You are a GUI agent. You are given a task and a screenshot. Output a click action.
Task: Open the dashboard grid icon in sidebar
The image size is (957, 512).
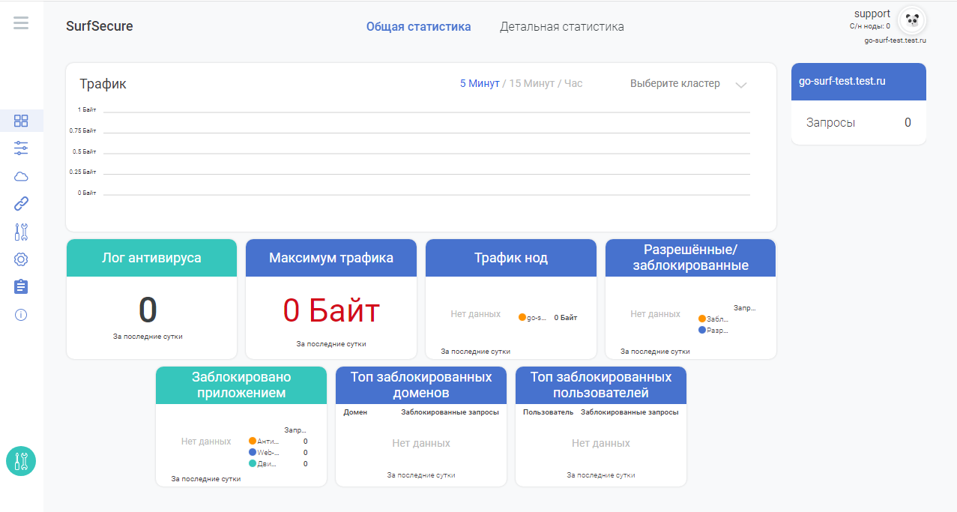tap(21, 121)
